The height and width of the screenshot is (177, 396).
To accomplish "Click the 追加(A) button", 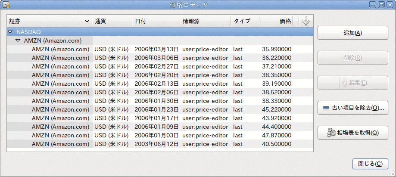I will pyautogui.click(x=352, y=33).
